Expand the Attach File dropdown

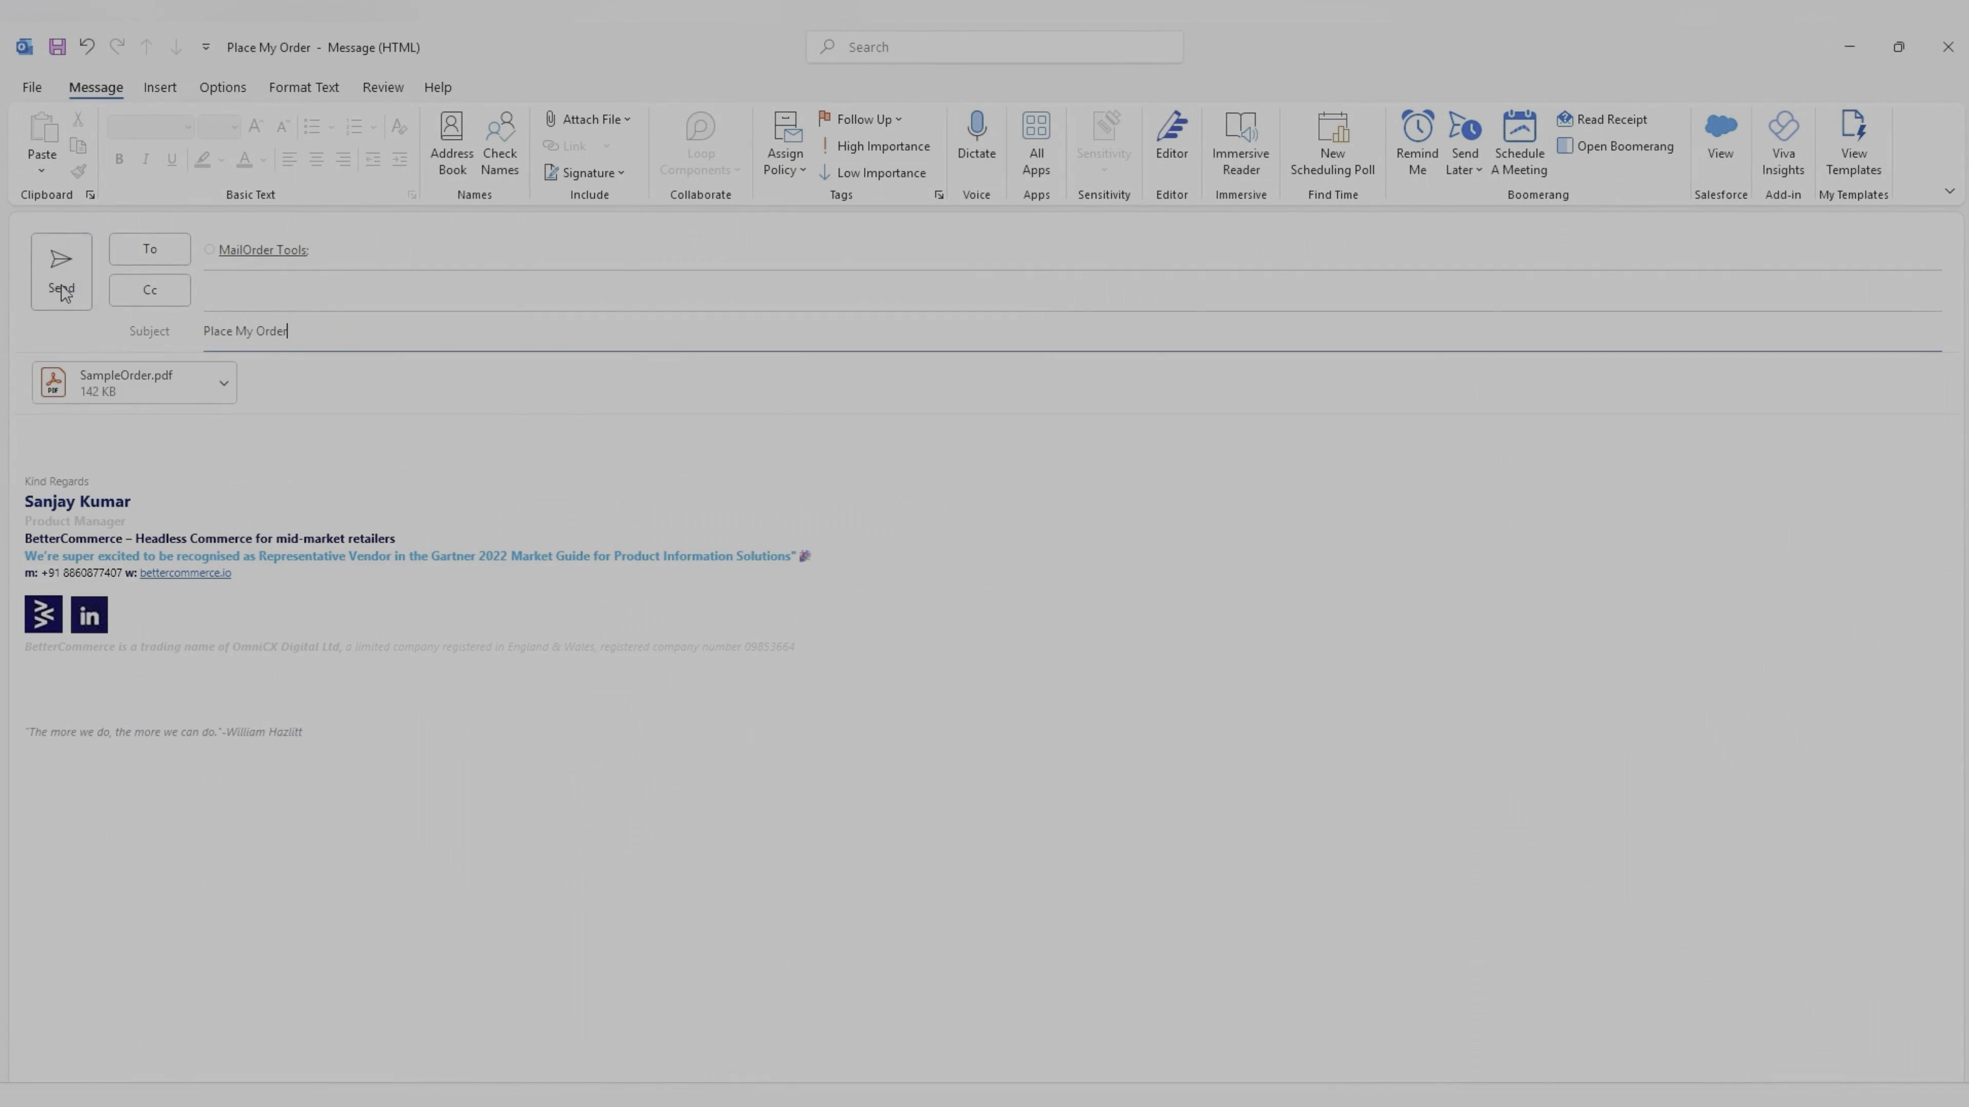(628, 119)
